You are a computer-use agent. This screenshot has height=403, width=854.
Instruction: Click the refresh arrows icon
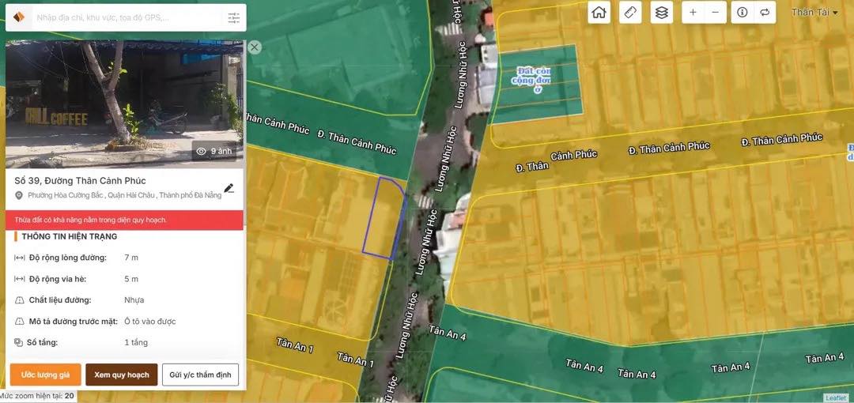(765, 12)
